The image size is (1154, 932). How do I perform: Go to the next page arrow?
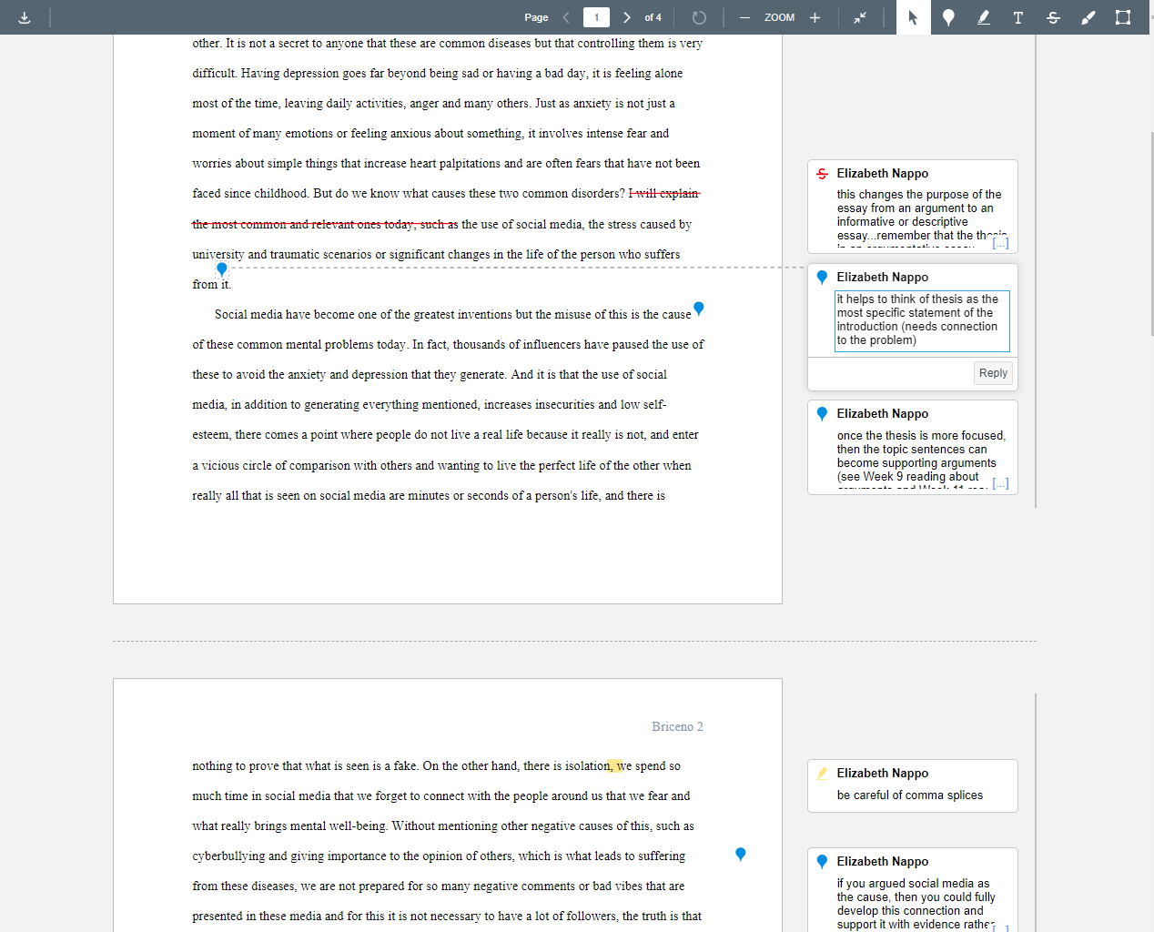(x=627, y=17)
